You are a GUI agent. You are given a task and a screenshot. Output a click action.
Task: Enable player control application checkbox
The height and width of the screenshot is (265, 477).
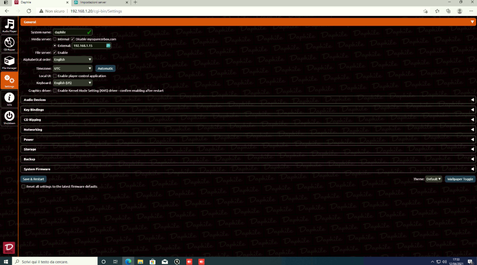pyautogui.click(x=55, y=76)
